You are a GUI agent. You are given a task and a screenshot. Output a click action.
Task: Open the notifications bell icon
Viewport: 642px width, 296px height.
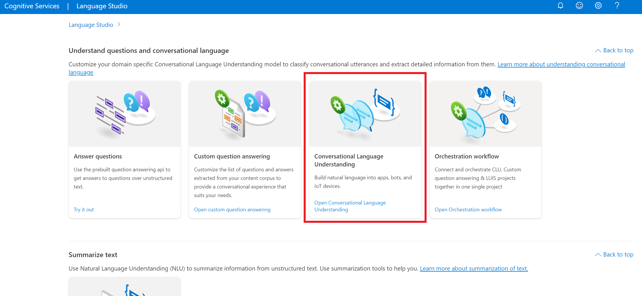click(x=560, y=6)
